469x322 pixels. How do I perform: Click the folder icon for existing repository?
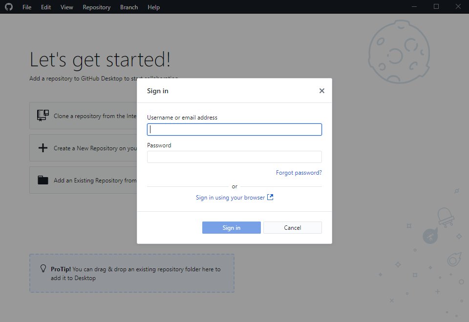click(x=43, y=180)
